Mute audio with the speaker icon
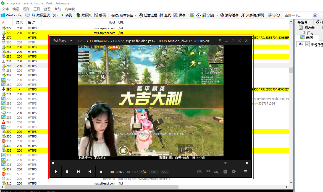 [x=226, y=163]
